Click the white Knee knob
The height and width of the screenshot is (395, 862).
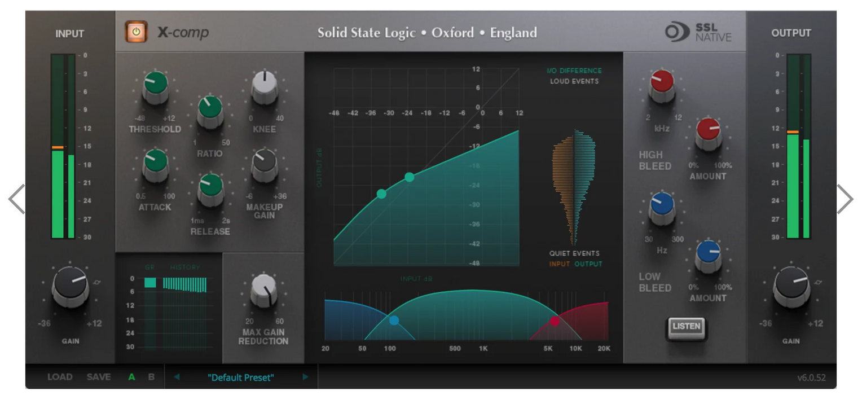[x=264, y=87]
